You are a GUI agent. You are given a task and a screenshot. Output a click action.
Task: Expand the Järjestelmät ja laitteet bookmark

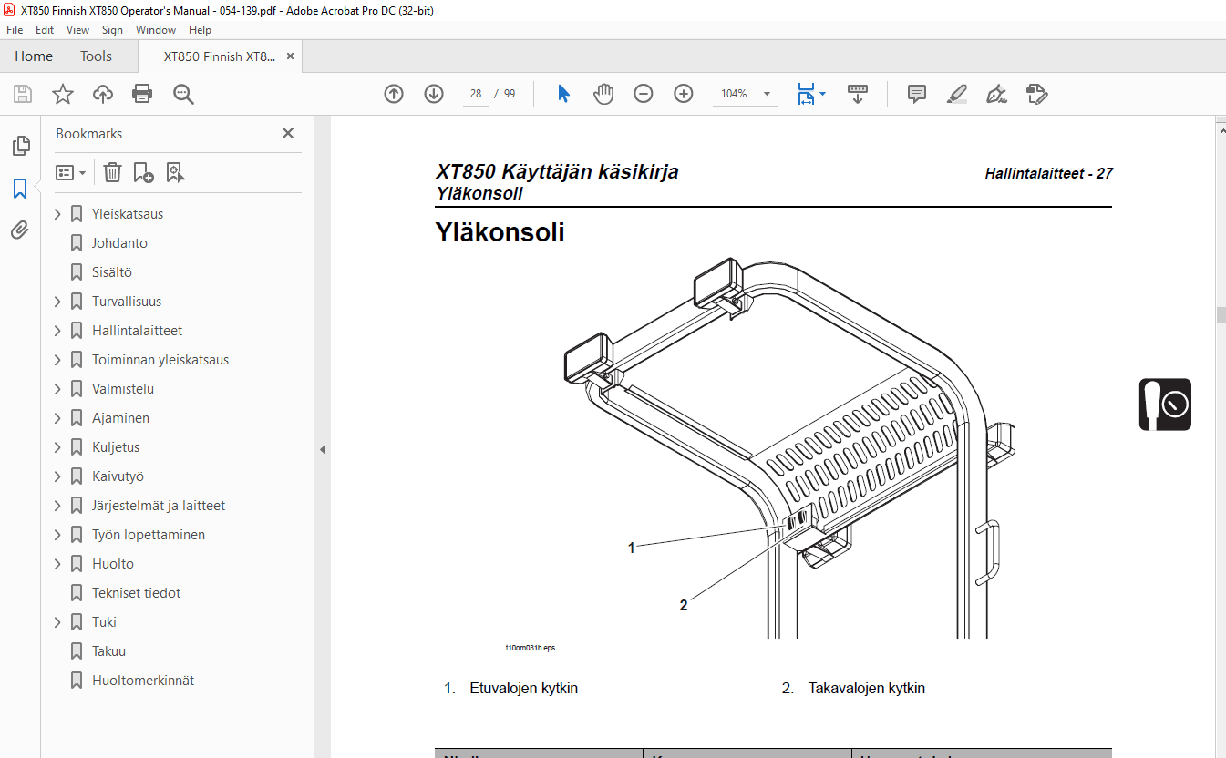tap(57, 506)
